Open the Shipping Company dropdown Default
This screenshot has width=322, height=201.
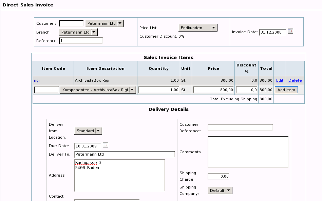tap(220, 190)
